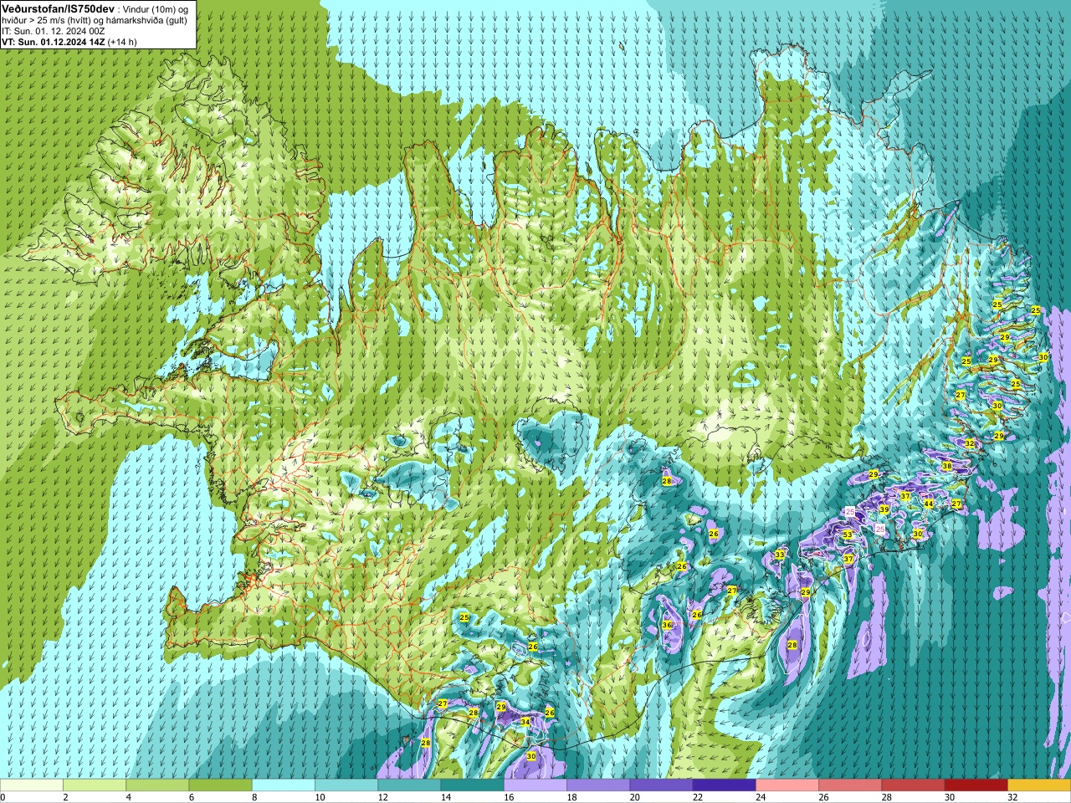The image size is (1071, 803).
Task: Click the legend scale tick label 24
Action: (x=761, y=798)
